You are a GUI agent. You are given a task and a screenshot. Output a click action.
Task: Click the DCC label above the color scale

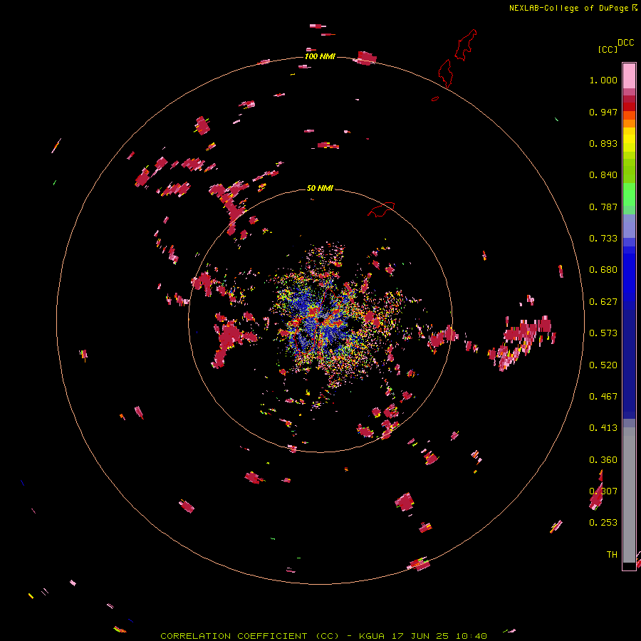[x=625, y=43]
